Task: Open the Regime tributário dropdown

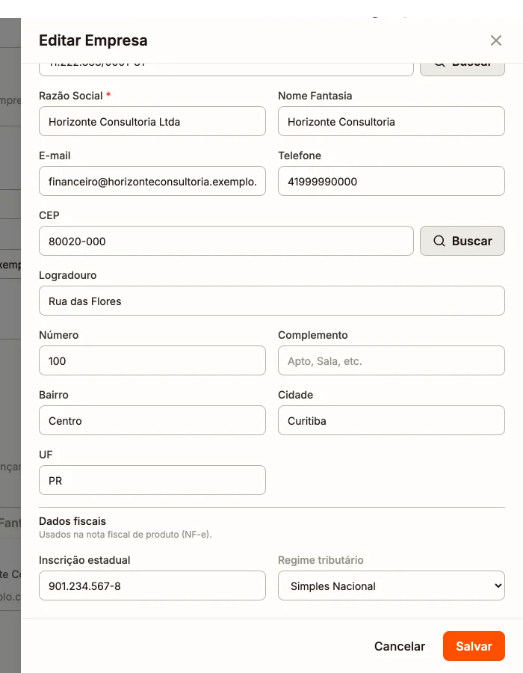Action: tap(391, 586)
